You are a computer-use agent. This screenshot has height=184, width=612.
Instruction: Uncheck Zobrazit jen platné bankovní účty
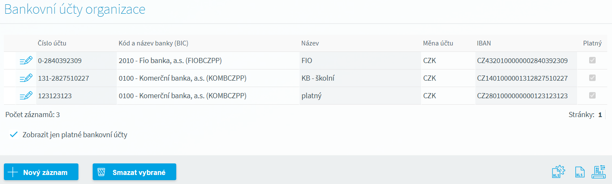(13, 135)
